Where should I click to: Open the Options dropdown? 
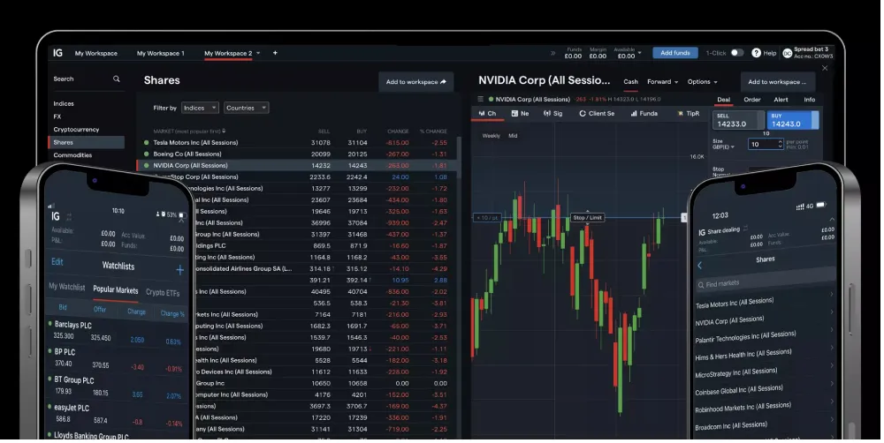(x=702, y=81)
